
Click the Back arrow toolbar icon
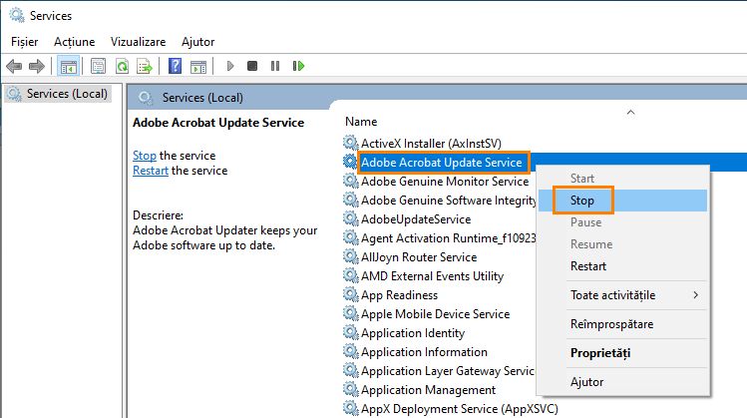(14, 66)
